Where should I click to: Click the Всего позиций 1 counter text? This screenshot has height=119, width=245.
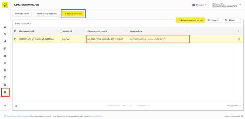[x=23, y=24]
